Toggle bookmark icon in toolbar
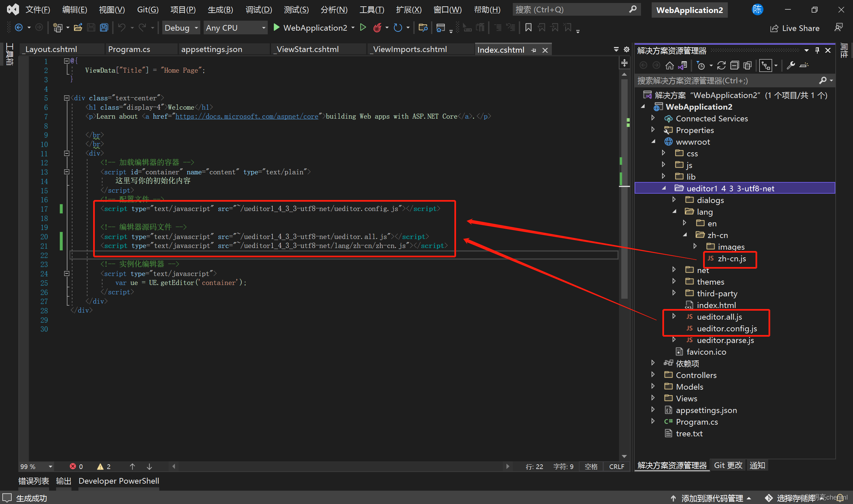 (528, 28)
